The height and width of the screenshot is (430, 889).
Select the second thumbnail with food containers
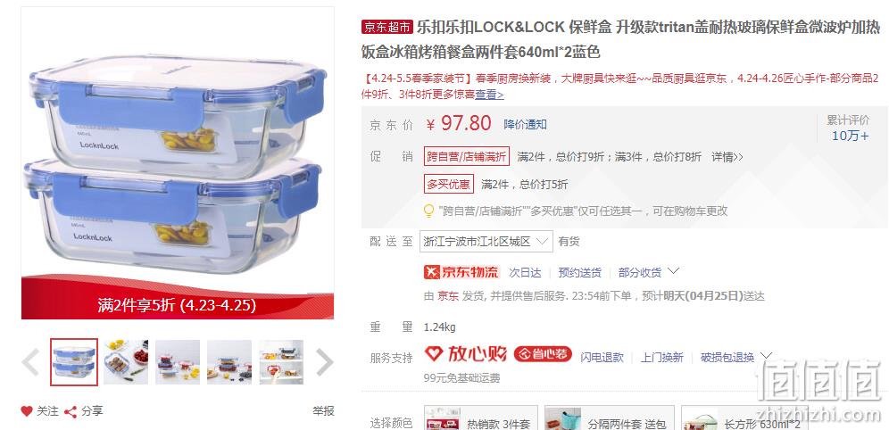pos(126,362)
